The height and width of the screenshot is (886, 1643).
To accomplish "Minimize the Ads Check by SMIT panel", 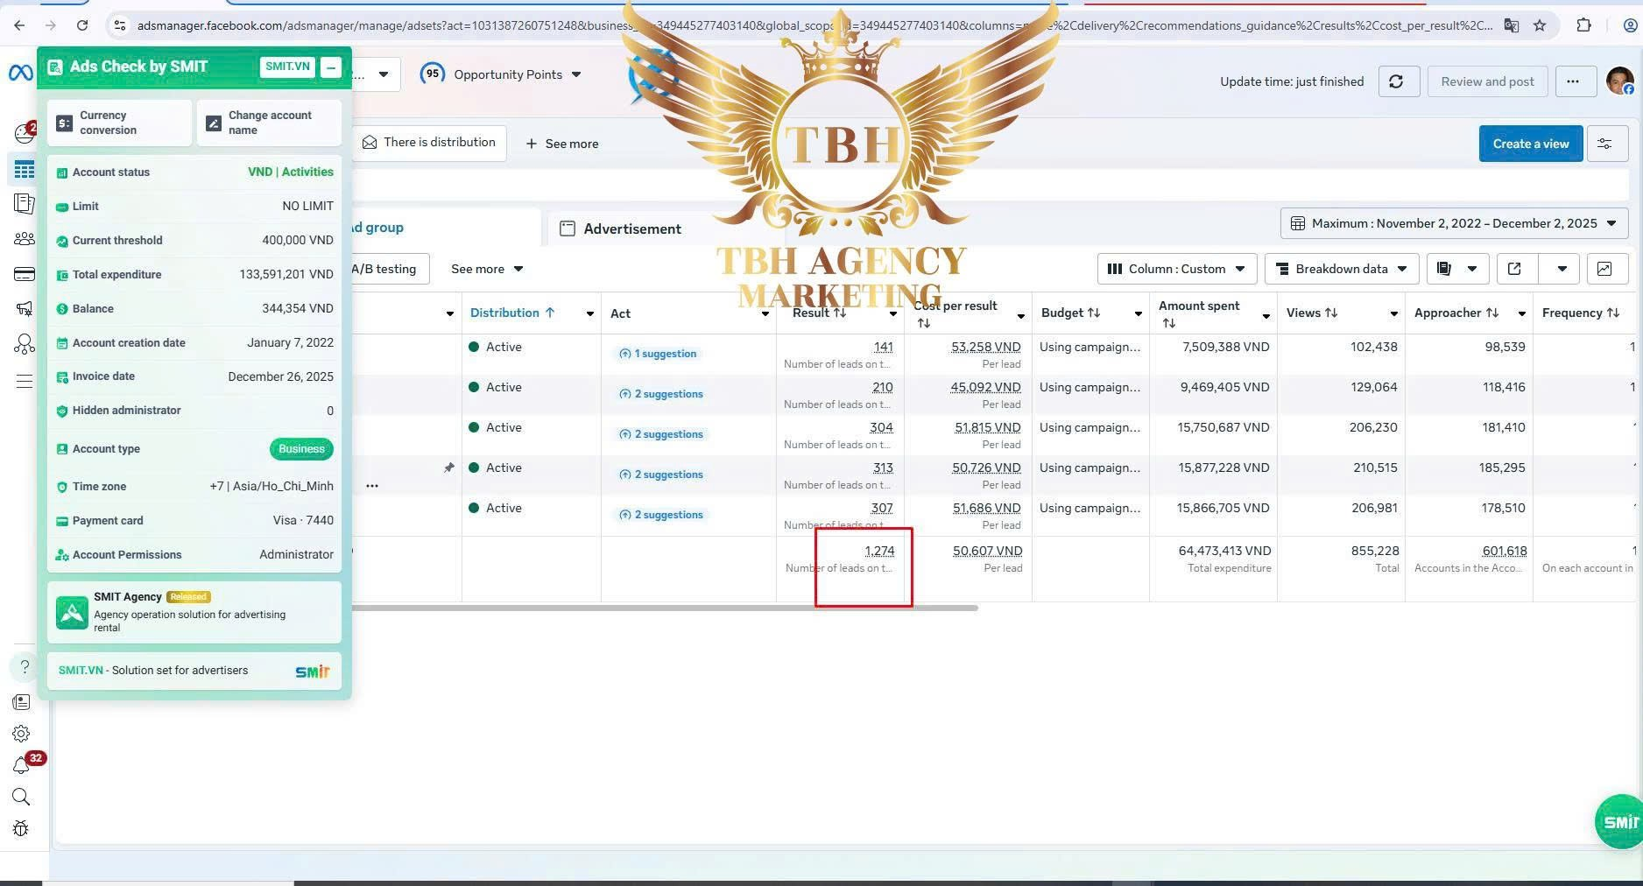I will coord(330,67).
